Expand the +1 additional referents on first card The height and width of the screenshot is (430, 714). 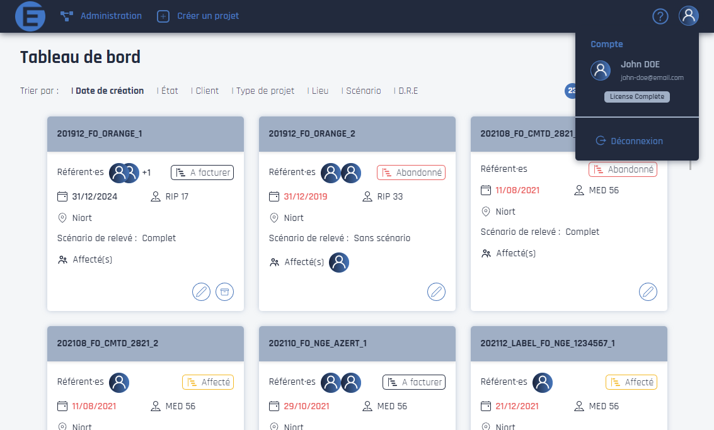point(146,173)
